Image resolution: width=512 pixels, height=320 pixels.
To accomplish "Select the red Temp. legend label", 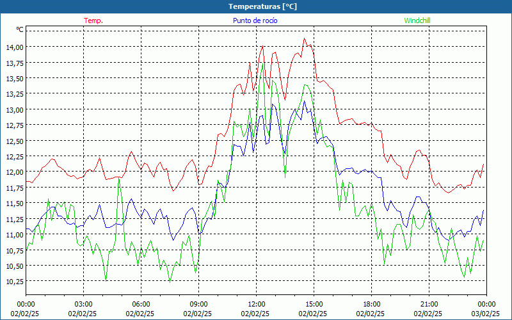I will click(x=93, y=20).
